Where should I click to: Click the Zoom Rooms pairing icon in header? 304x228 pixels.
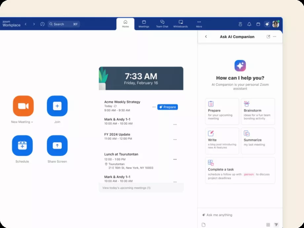coord(240,24)
